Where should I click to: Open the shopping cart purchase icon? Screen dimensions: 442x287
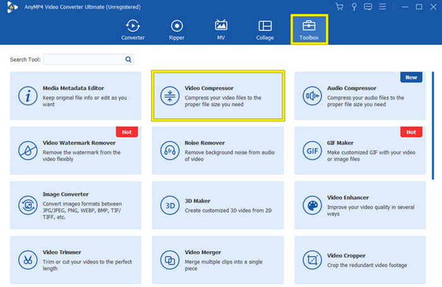pos(340,6)
